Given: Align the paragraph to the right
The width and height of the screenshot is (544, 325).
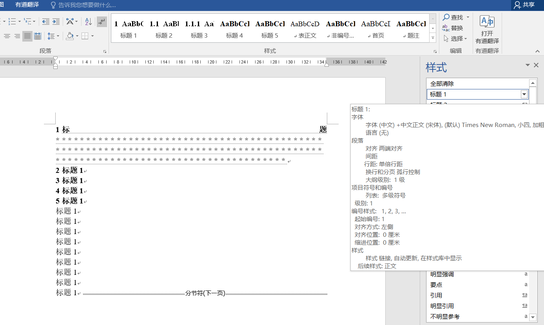Looking at the screenshot, I should click(17, 36).
